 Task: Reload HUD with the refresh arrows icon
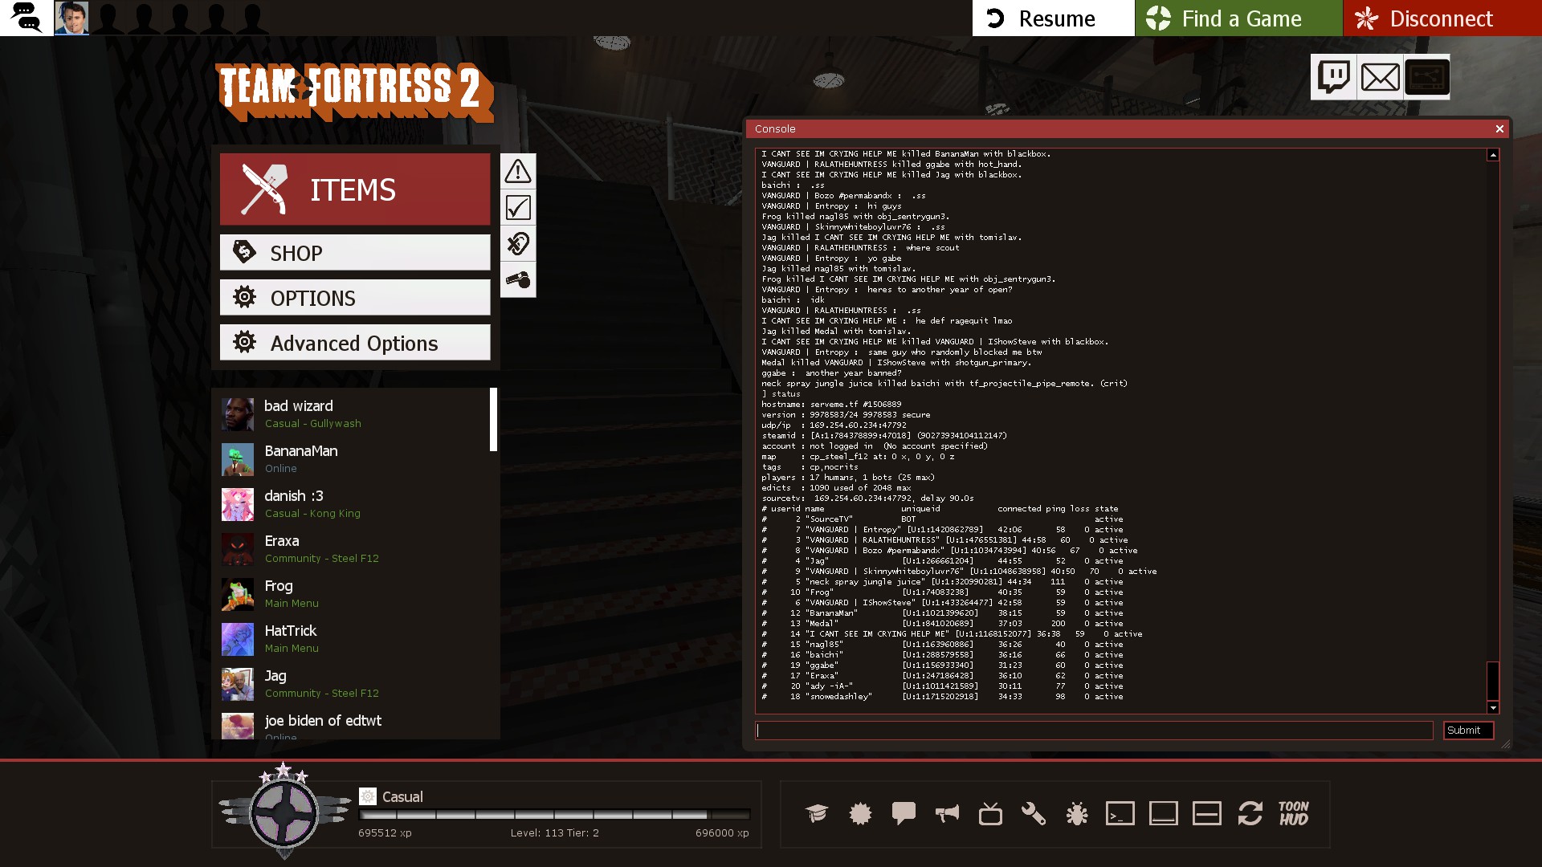(1250, 814)
